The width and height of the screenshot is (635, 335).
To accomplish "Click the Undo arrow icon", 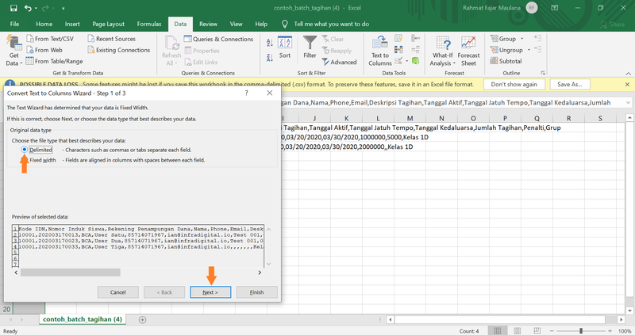I will [28, 8].
